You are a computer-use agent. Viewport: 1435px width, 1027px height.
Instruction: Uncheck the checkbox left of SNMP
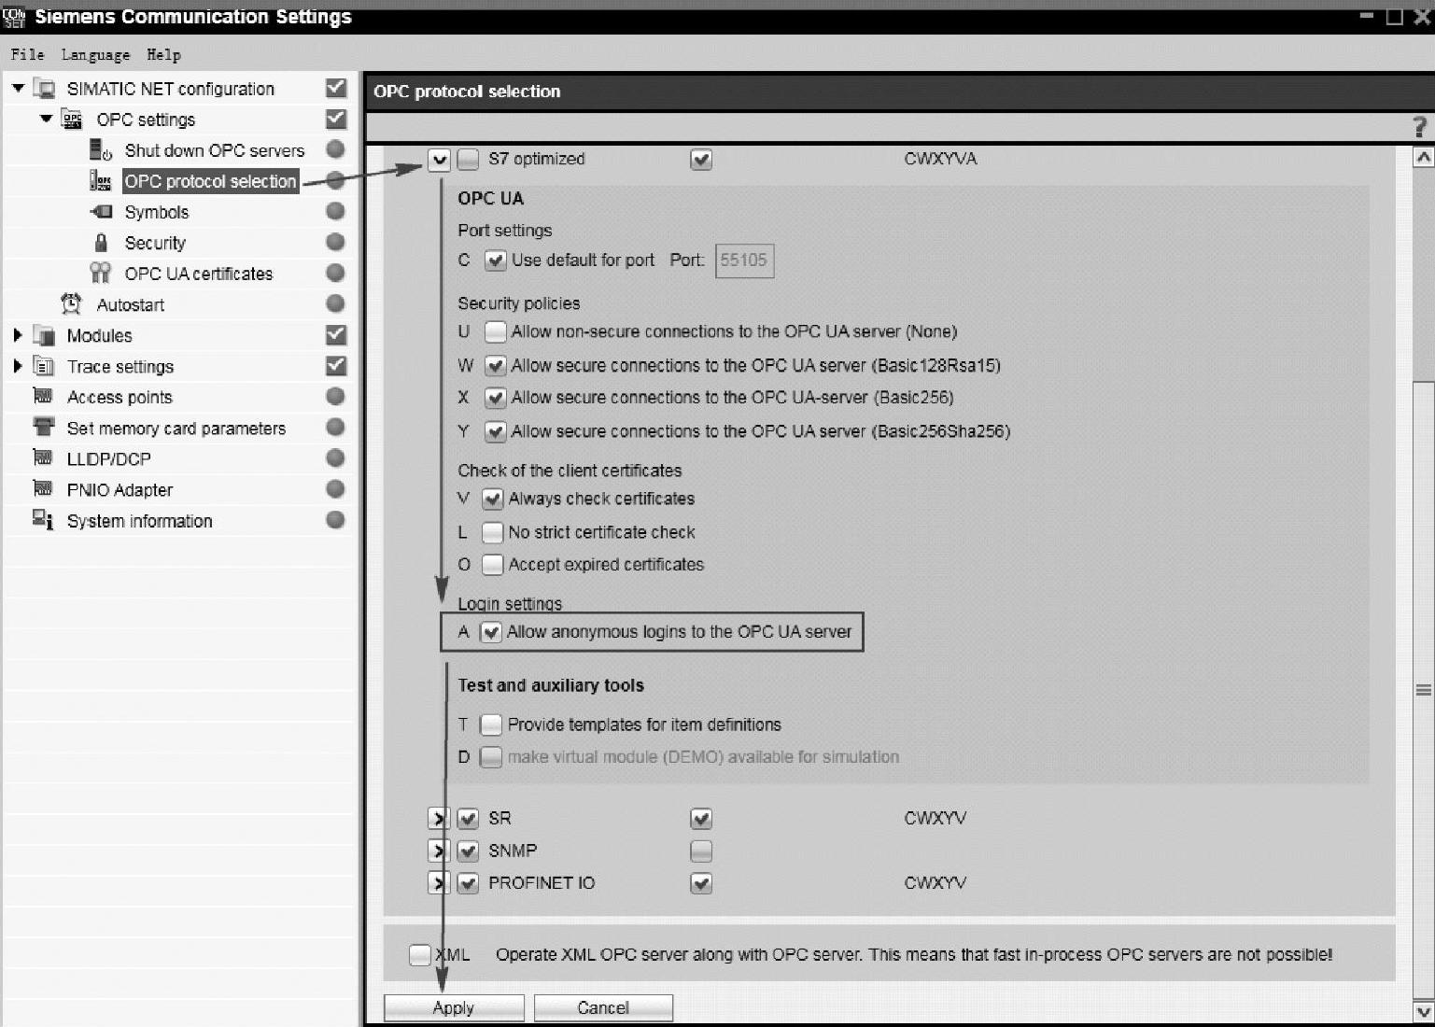pyautogui.click(x=469, y=851)
